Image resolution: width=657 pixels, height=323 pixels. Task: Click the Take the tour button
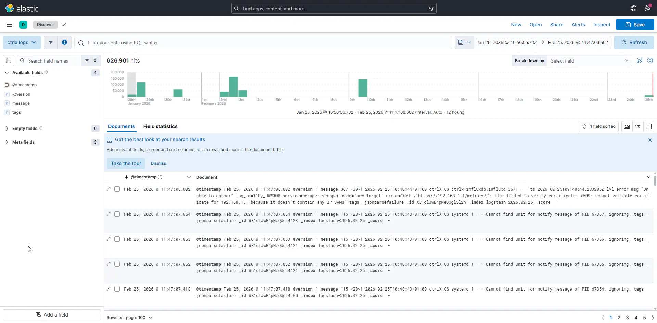pyautogui.click(x=126, y=163)
